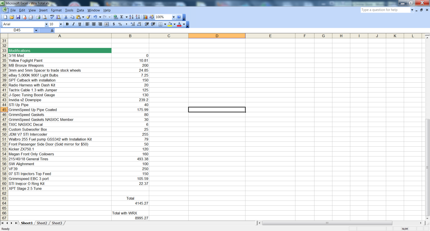Sort descending Z to A

138,17
